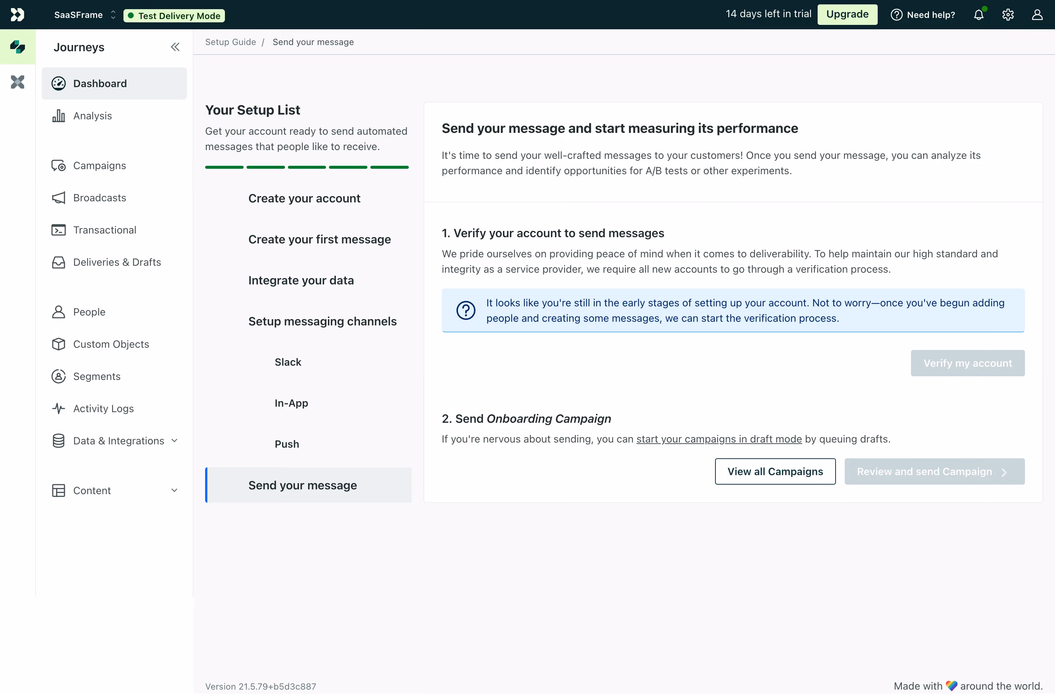Click Verify my account button
The image size is (1055, 694).
pos(968,363)
